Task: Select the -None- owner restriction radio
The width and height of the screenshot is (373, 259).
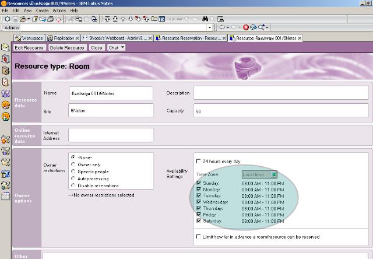Action: pyautogui.click(x=73, y=157)
